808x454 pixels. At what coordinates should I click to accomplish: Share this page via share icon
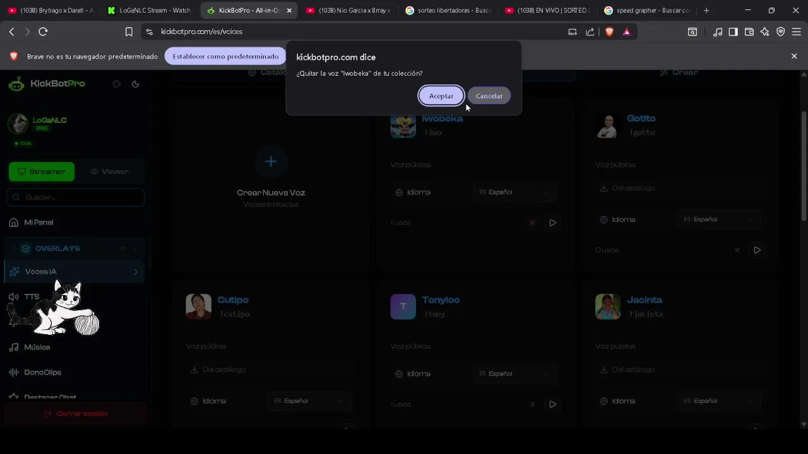590,32
